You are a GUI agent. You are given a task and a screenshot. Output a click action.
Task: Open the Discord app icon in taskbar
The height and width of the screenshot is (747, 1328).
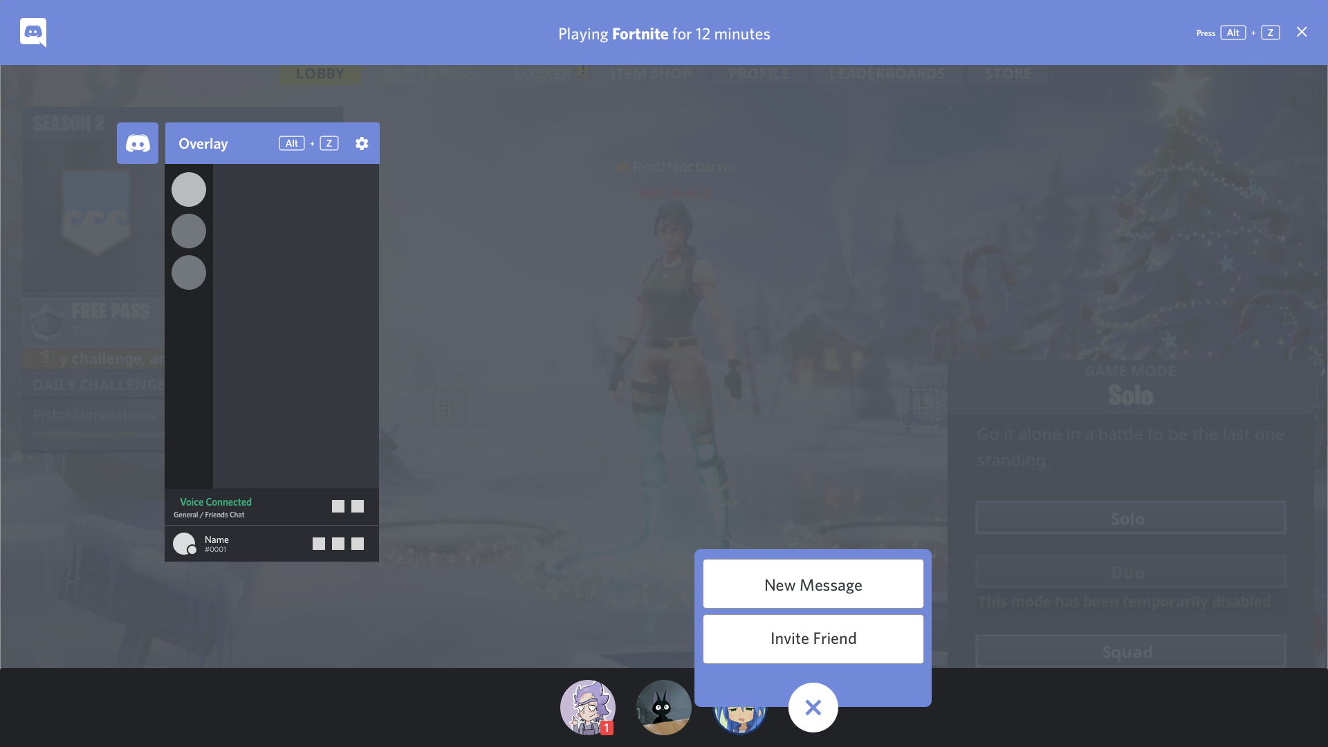(33, 32)
